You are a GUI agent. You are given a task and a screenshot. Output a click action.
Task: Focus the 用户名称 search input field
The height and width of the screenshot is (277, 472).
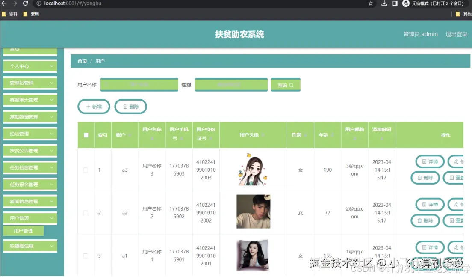coord(139,85)
